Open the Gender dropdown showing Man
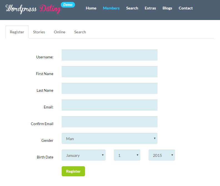Screen dimensions: 220x186 [109, 138]
